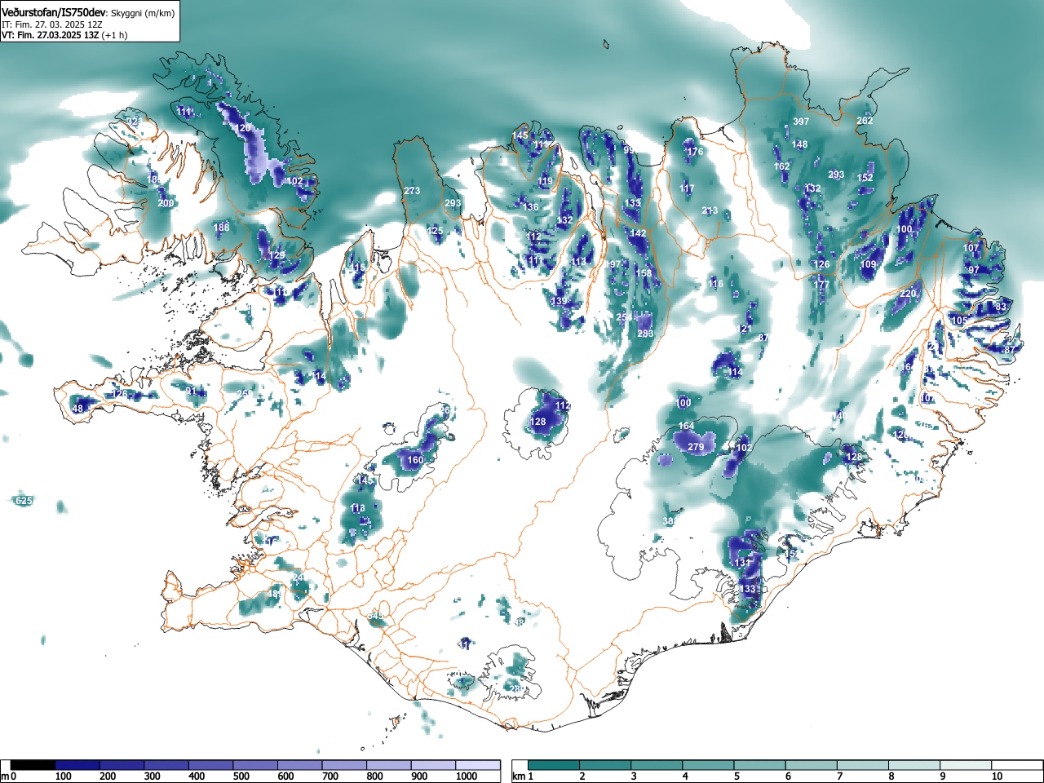
Task: Click the IT: Fim. 27. 03. 2025 12Z line
Action: tap(51, 24)
